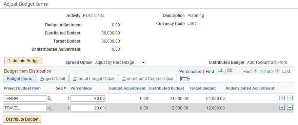
Task: Add row after LABOR row
Action: (x=282, y=98)
